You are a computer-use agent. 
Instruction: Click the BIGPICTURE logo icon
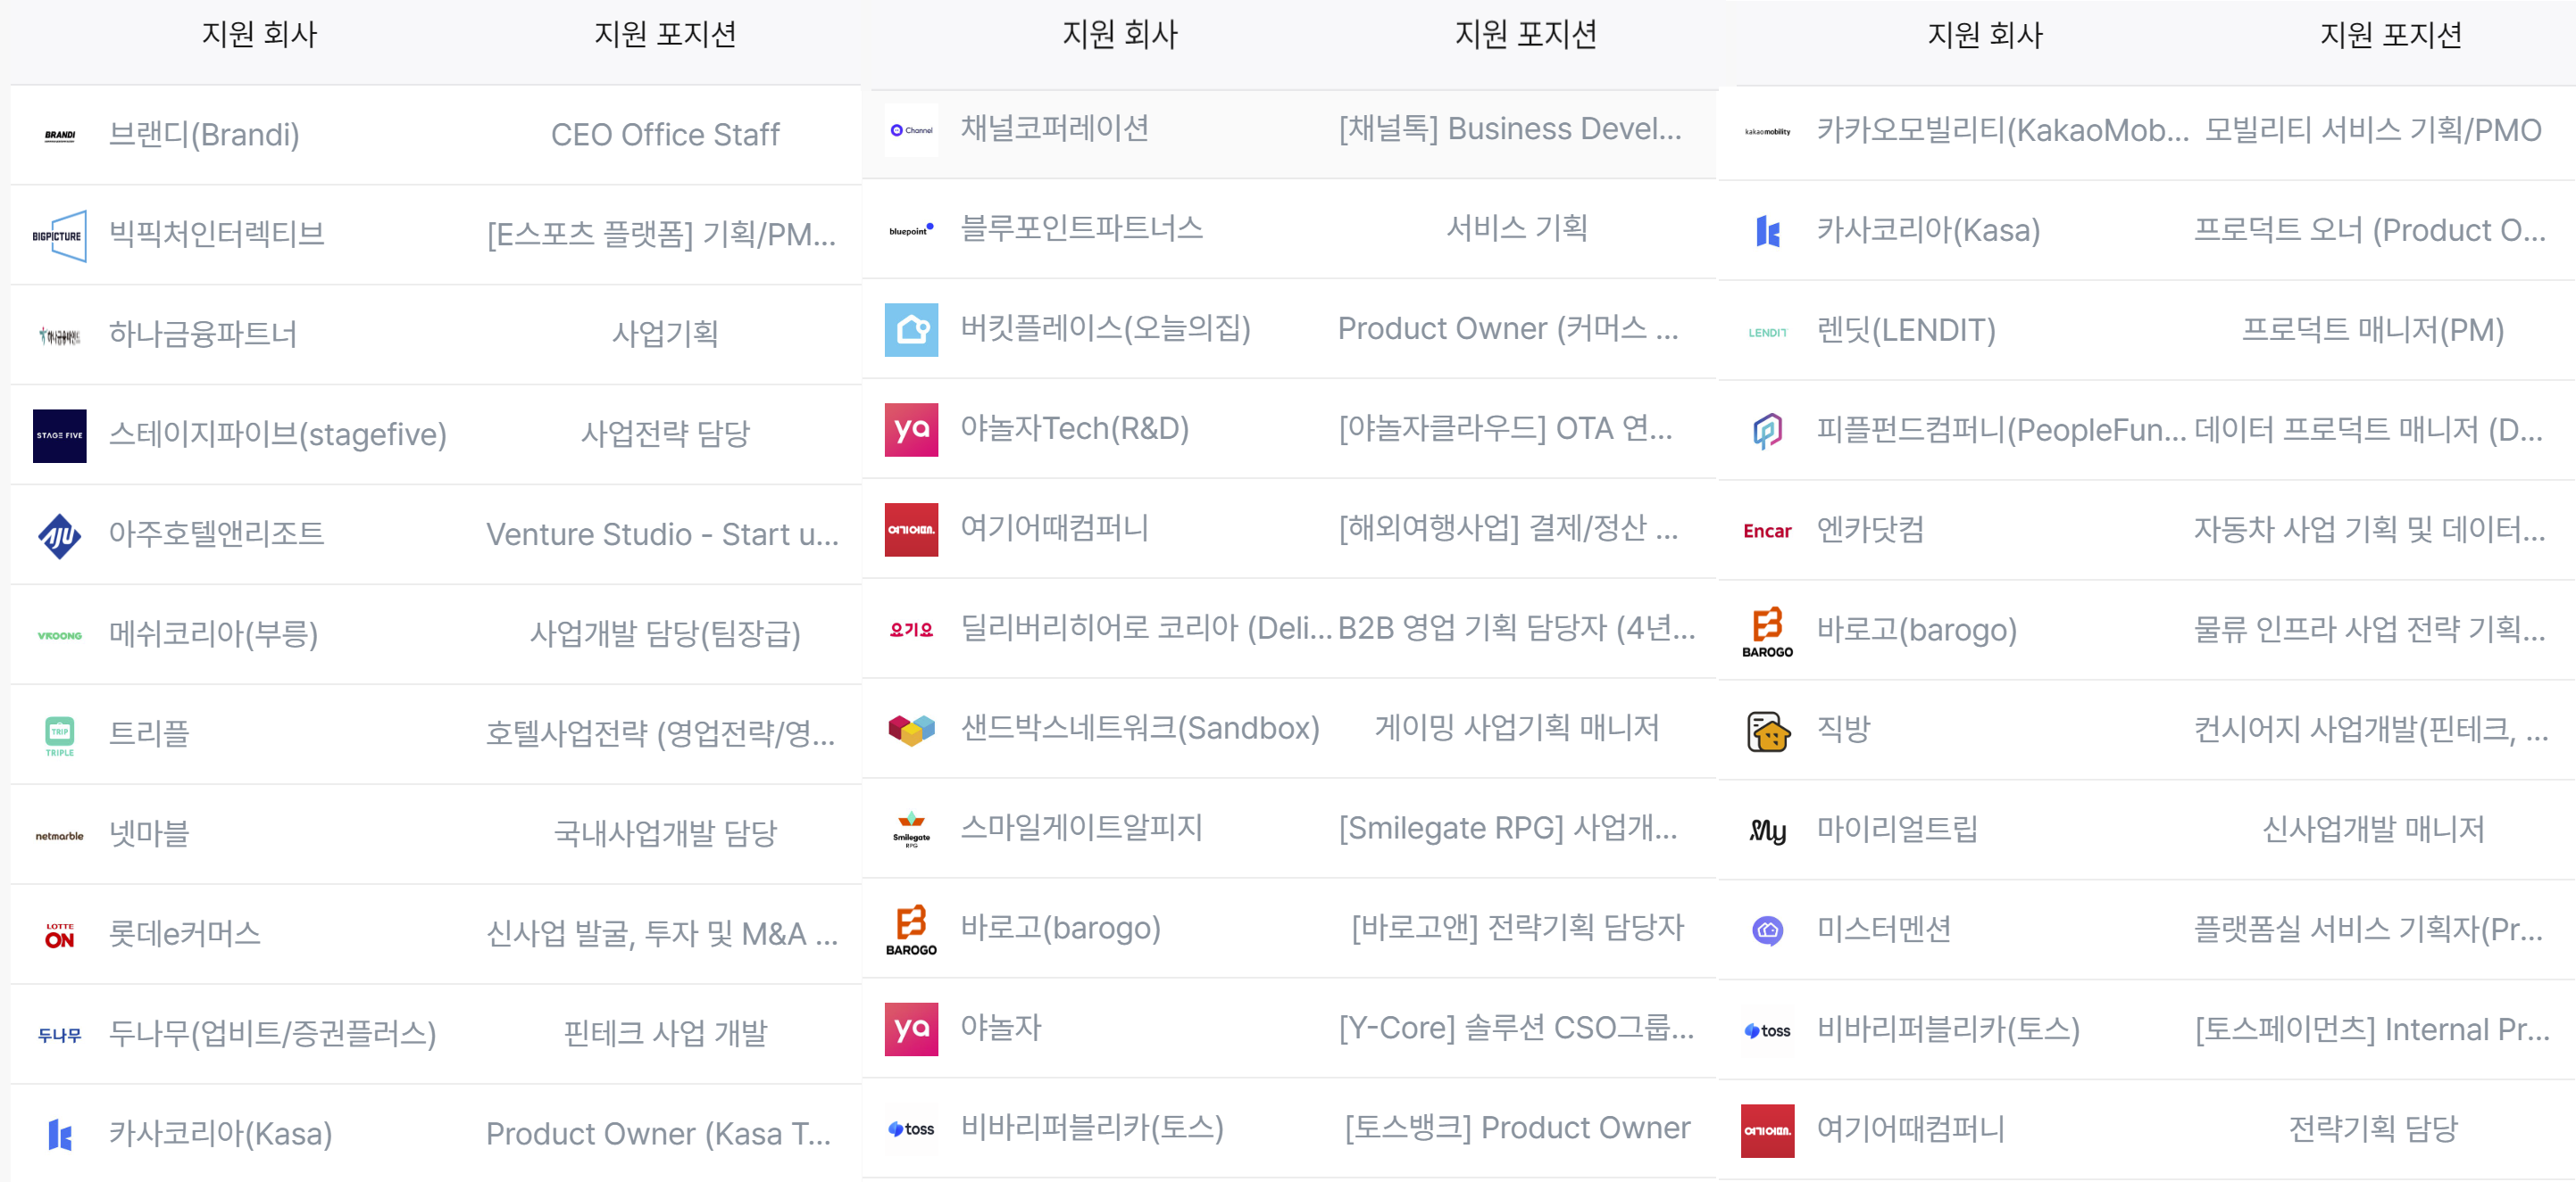click(60, 236)
